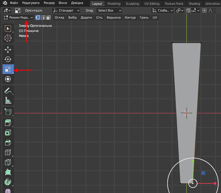Open the Глоба... transform orientation dropdown

pyautogui.click(x=162, y=10)
